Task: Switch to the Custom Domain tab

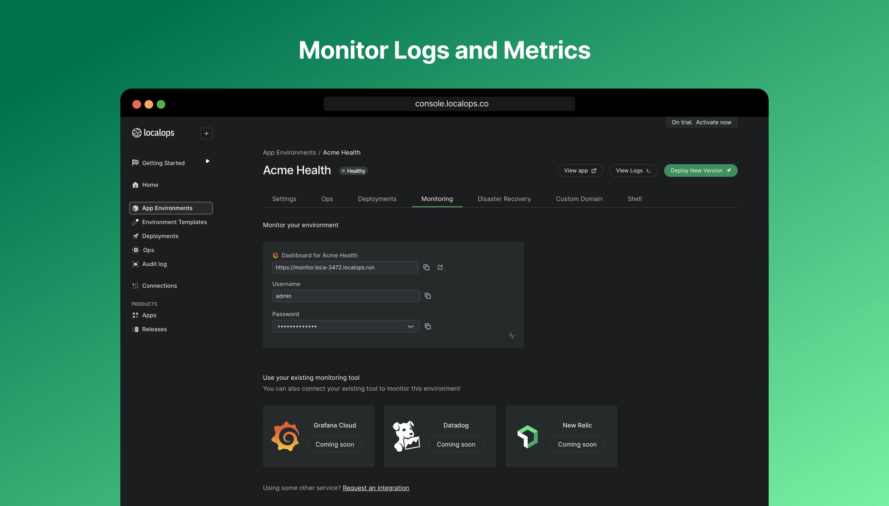Action: 579,199
